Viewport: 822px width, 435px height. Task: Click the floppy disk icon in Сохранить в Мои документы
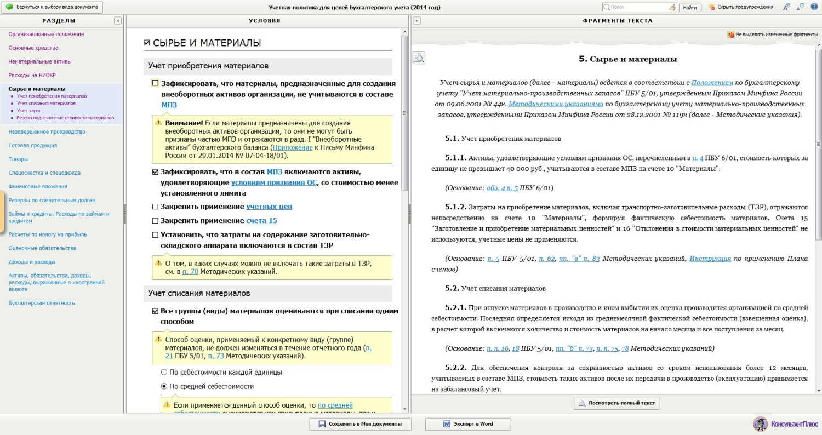(322, 424)
